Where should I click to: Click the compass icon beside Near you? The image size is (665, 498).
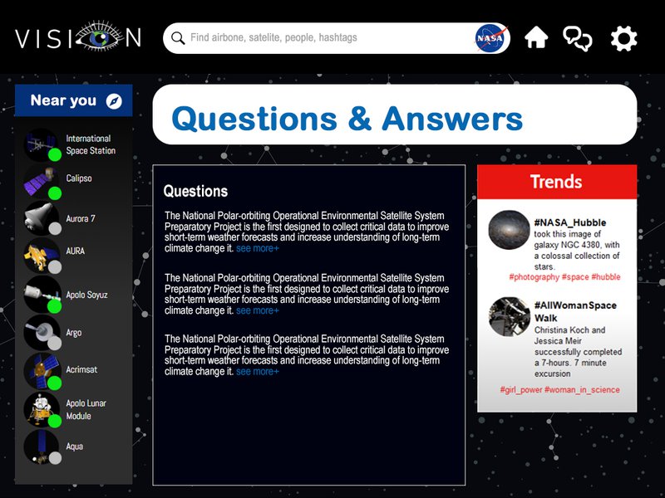coord(114,101)
